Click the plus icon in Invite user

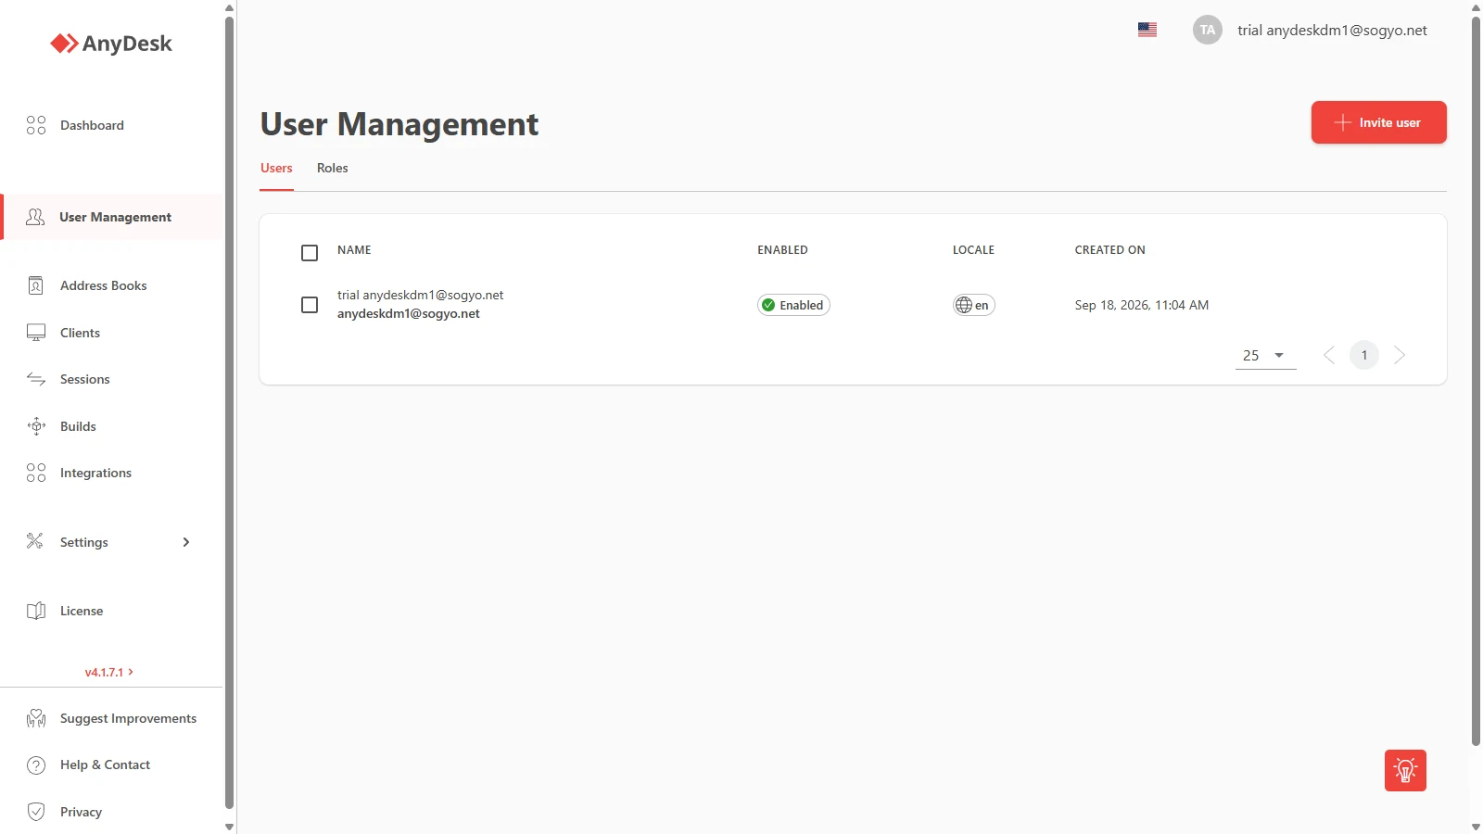[1342, 122]
